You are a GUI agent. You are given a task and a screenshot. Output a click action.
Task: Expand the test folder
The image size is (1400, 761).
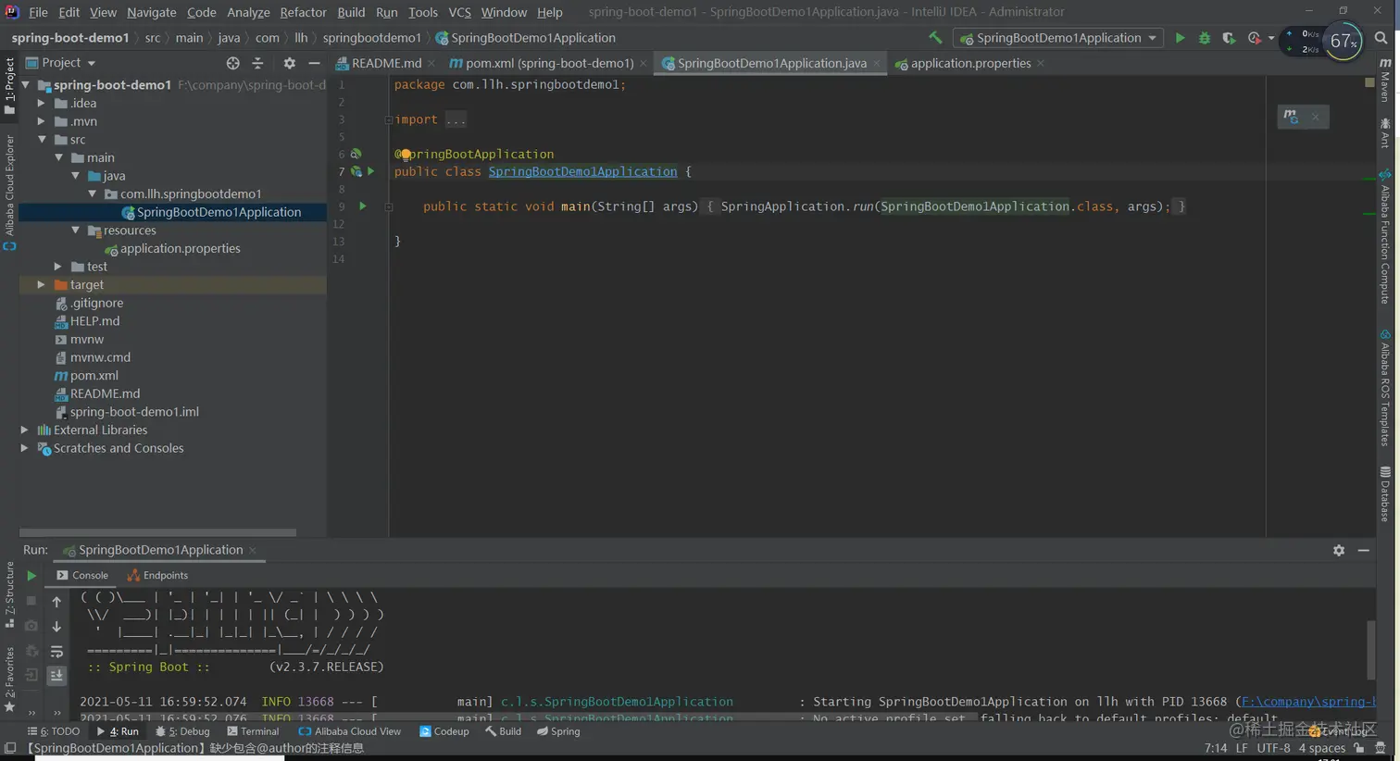click(58, 267)
